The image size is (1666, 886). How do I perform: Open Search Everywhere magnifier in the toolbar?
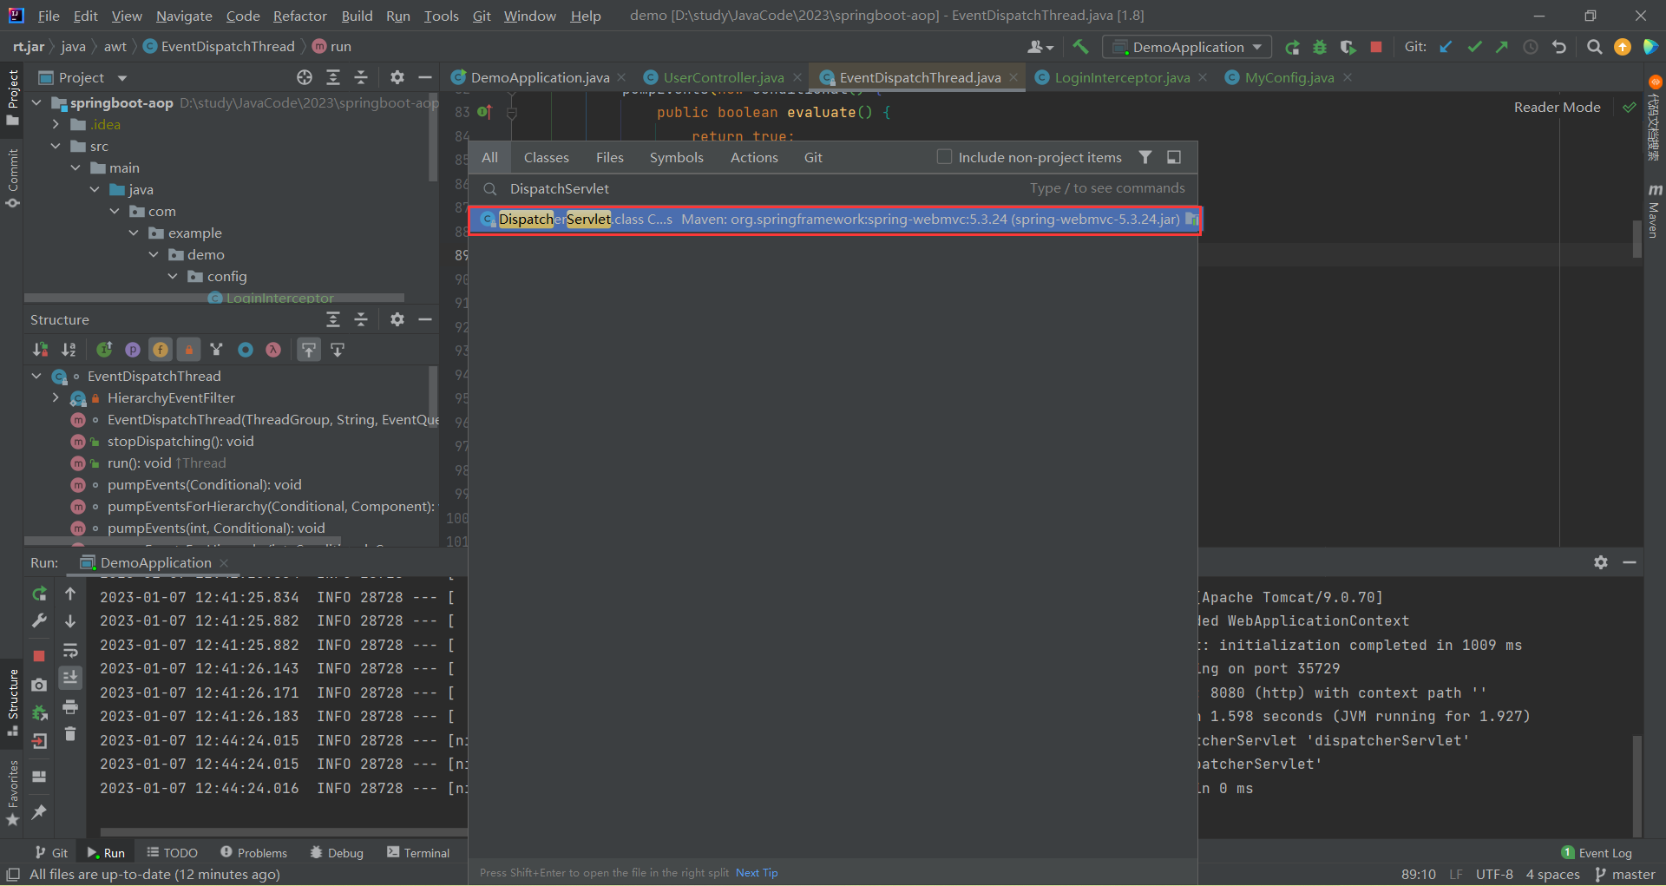[1594, 47]
